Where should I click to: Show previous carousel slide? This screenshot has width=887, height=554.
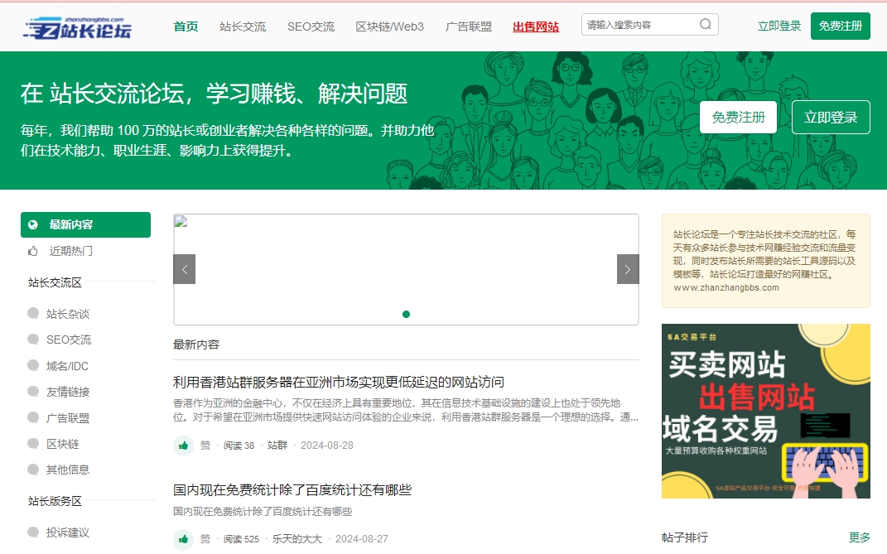[x=185, y=269]
